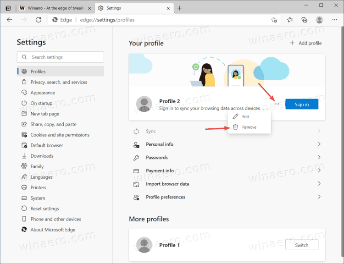Open the browser Settings and more menu
Image resolution: width=344 pixels, height=264 pixels.
pyautogui.click(x=334, y=20)
